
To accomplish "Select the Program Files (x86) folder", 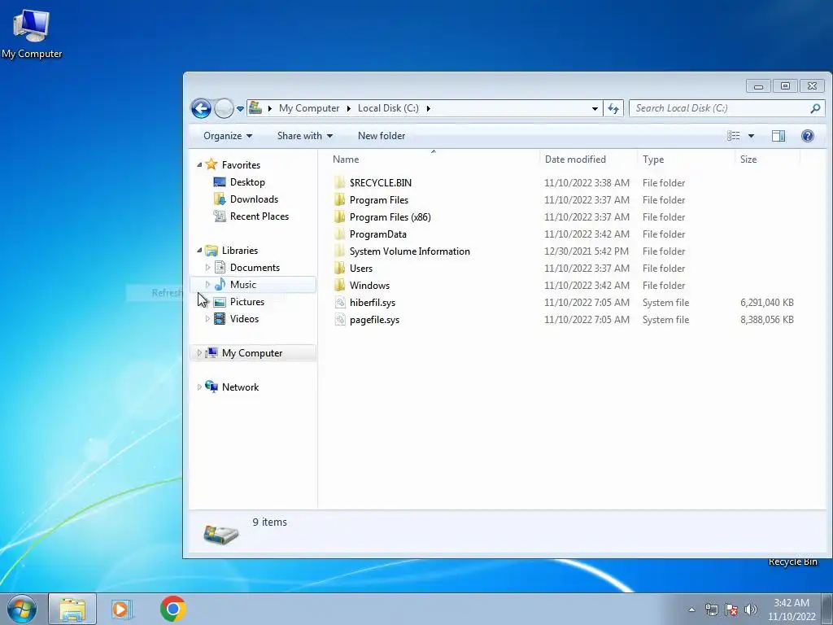I will click(390, 216).
